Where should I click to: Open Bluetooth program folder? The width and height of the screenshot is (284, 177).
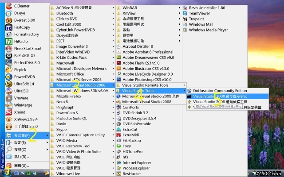(x=83, y=13)
